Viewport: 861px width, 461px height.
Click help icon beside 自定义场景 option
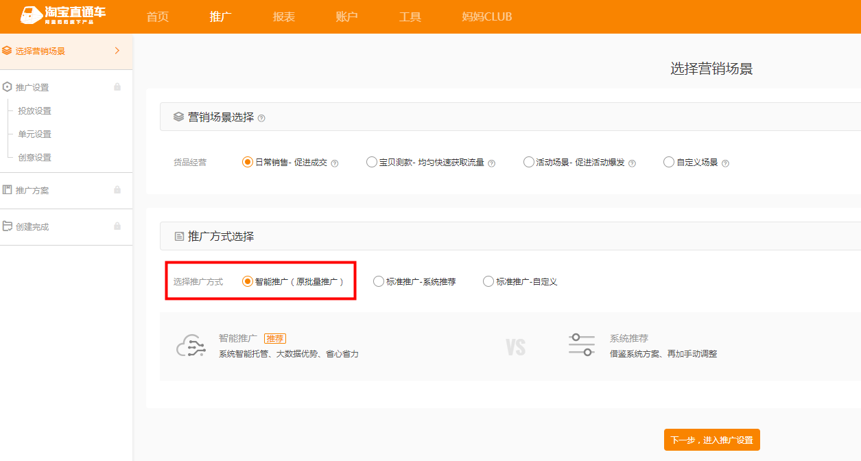pyautogui.click(x=725, y=163)
